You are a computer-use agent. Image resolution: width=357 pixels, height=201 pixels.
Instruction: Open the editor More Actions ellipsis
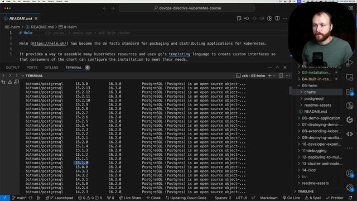pos(285,18)
